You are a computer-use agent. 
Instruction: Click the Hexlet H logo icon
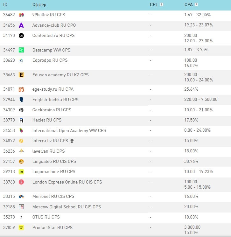click(x=21, y=120)
